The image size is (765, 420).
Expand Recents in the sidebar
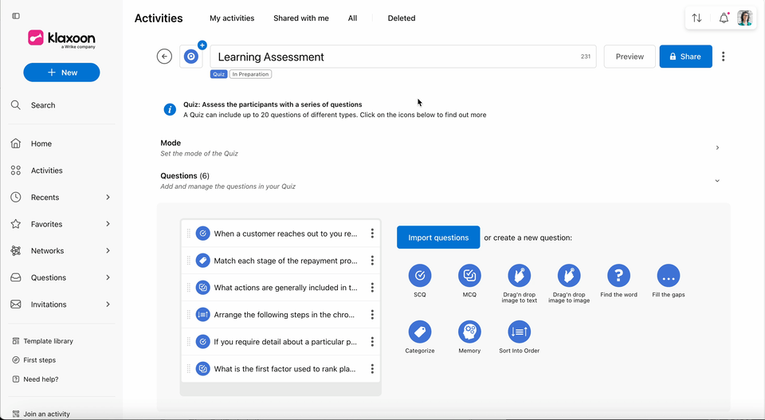point(108,197)
